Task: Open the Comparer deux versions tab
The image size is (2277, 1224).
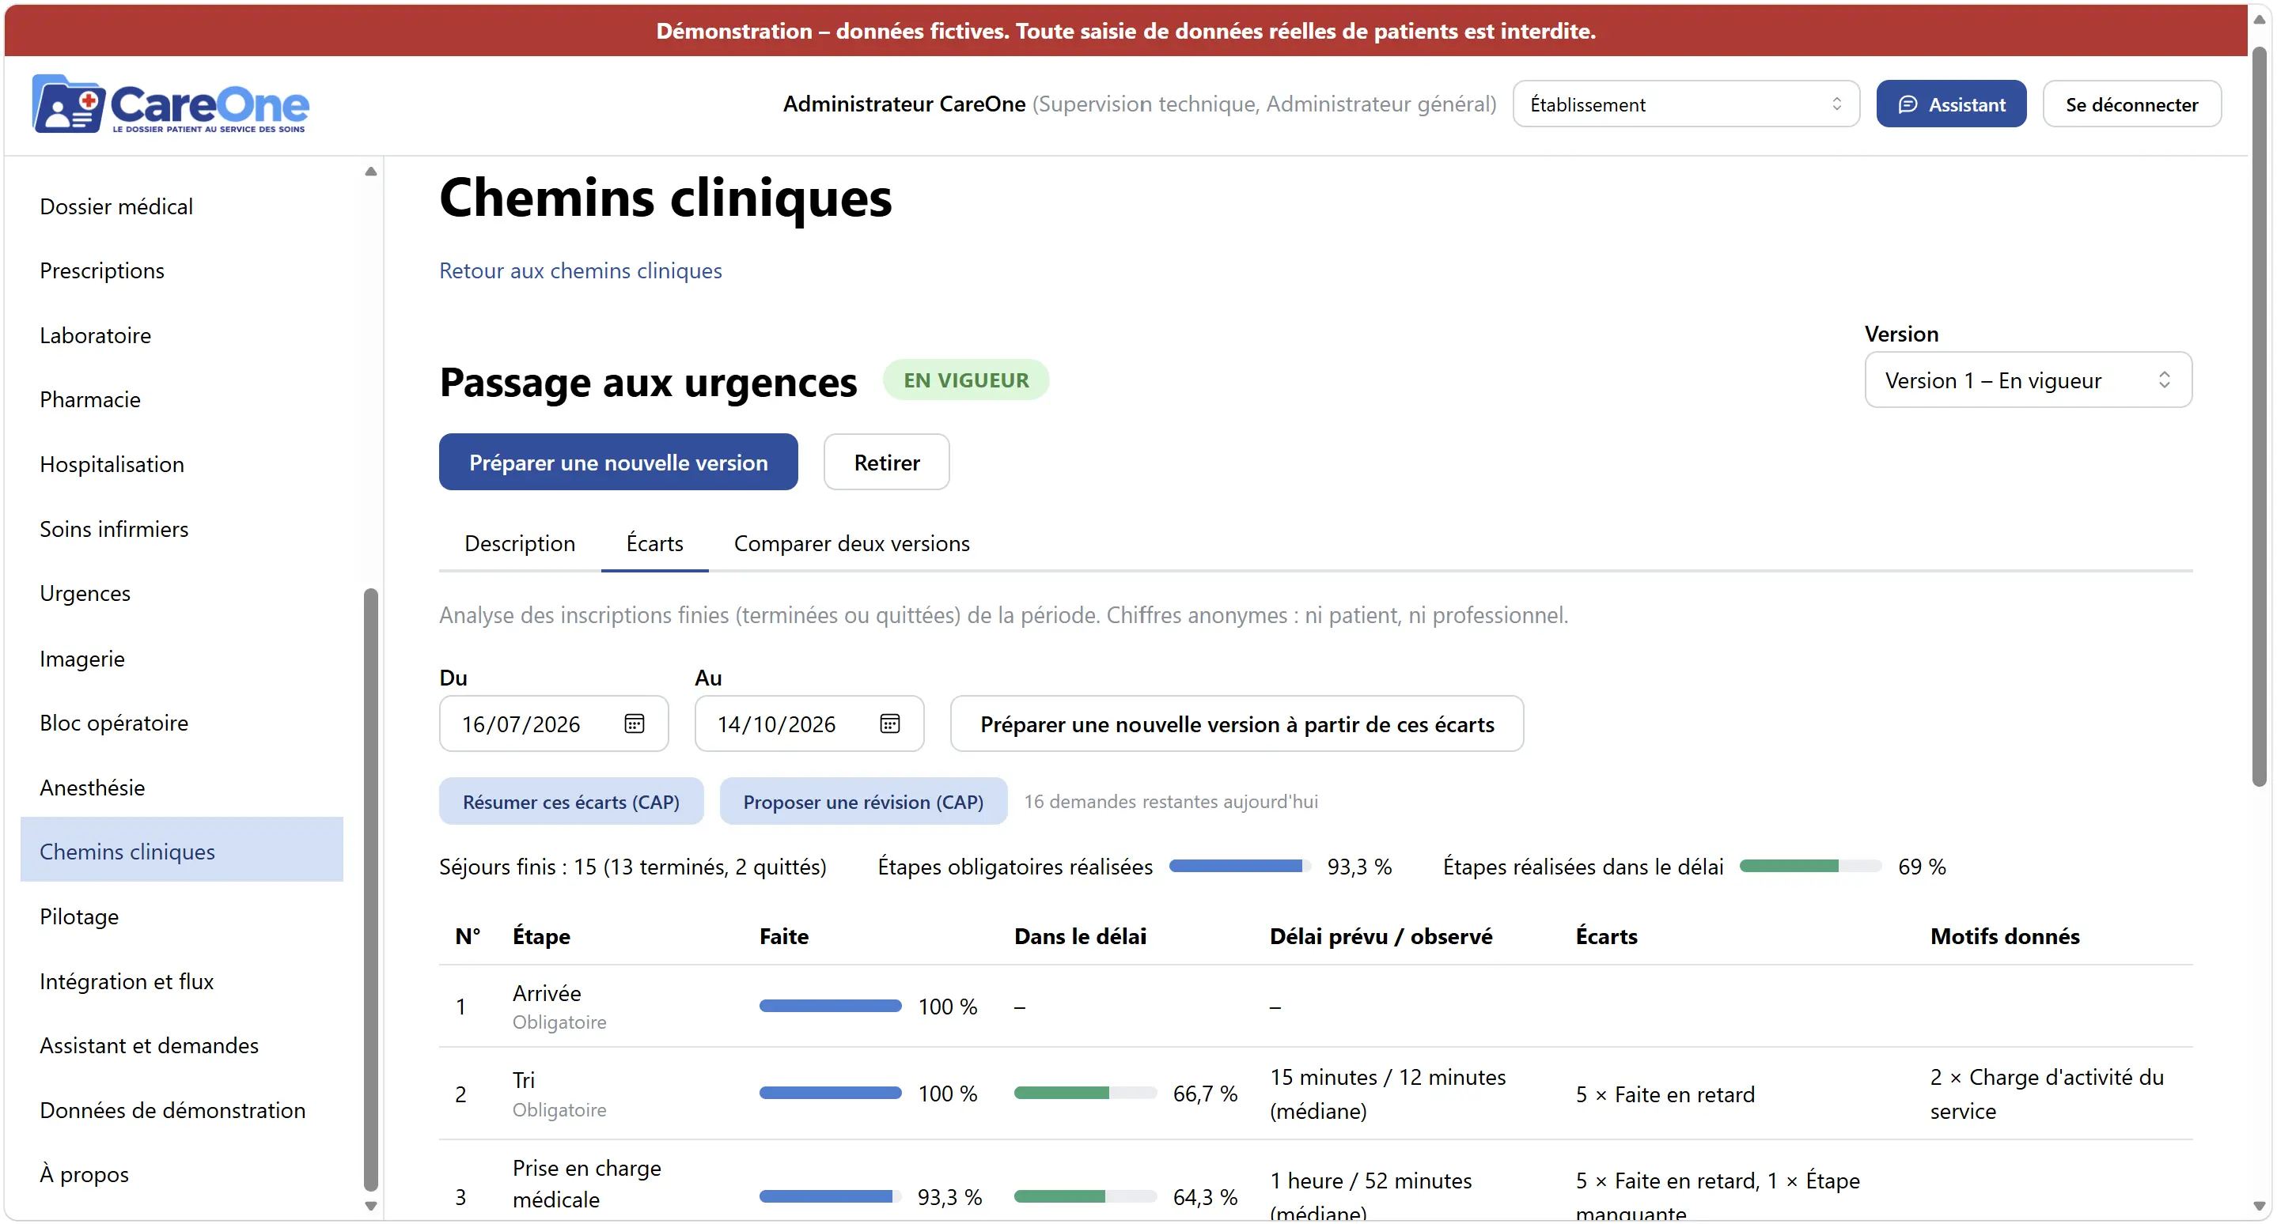Action: [851, 543]
